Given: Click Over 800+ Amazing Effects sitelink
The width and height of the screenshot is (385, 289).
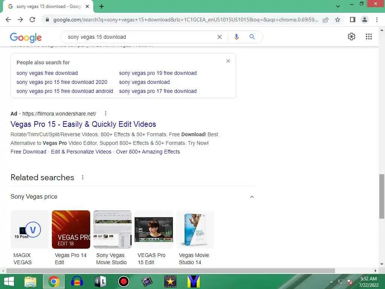Looking at the screenshot, I should click(148, 152).
